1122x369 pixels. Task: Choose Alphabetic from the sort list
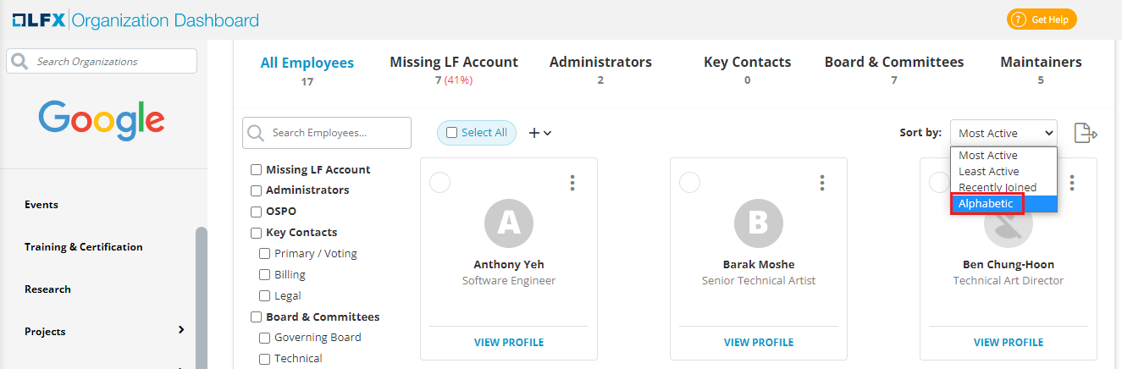tap(987, 203)
